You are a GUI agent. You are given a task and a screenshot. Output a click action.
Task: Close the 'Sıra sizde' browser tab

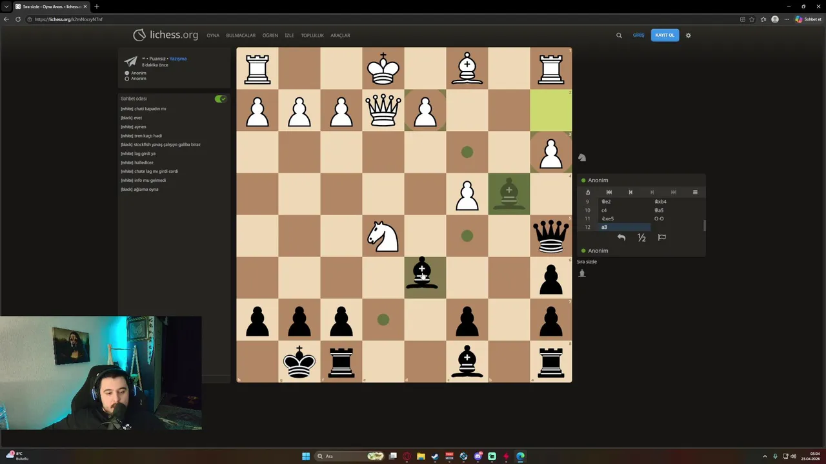[x=85, y=6]
